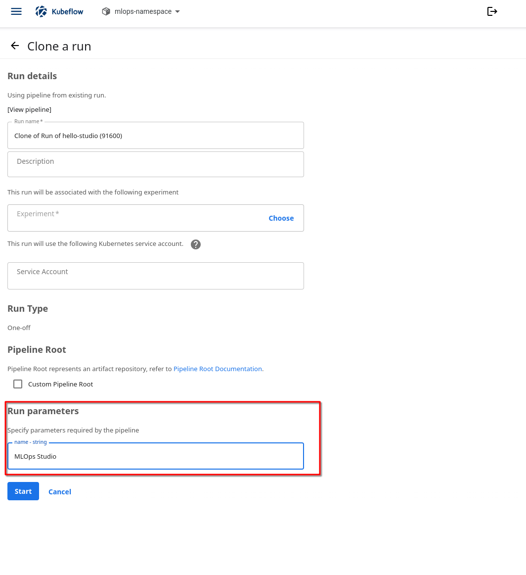
Task: Enable the Custom Pipeline Root checkbox
Action: [18, 384]
